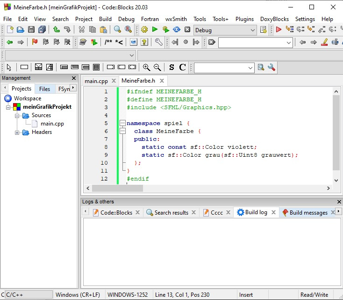Collapse the namespace spiel fold marker
343x300 pixels.
pyautogui.click(x=122, y=124)
